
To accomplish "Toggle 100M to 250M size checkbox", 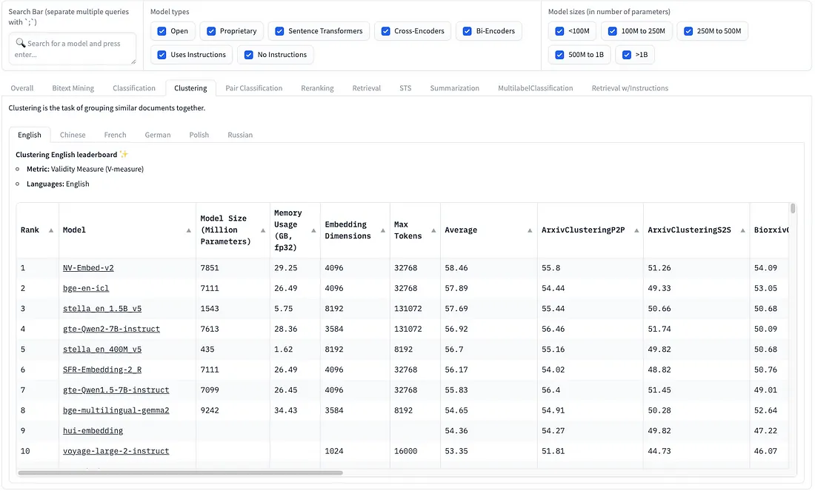I will click(613, 31).
